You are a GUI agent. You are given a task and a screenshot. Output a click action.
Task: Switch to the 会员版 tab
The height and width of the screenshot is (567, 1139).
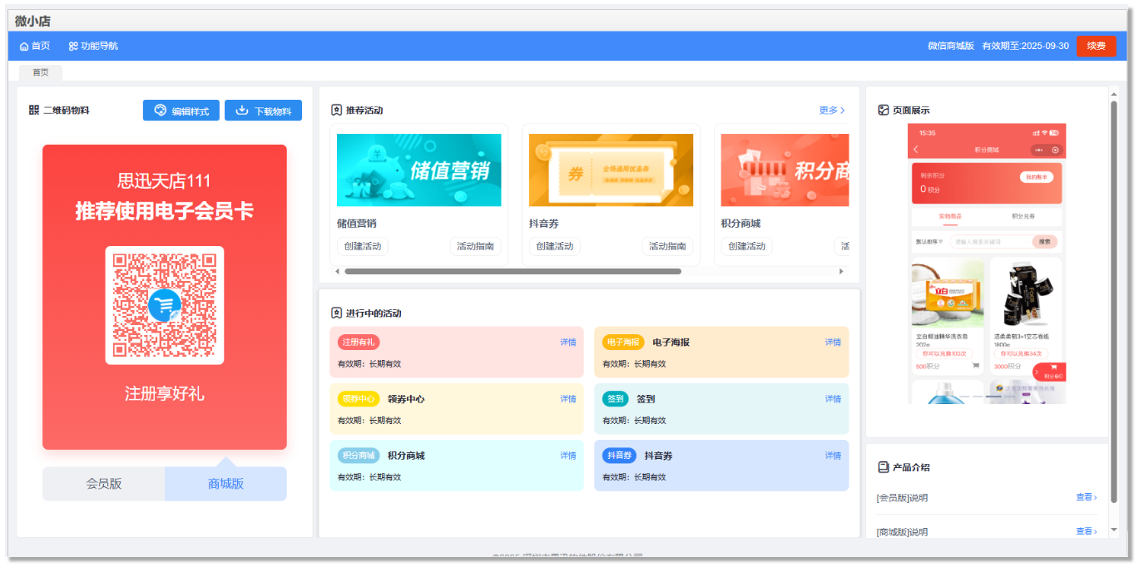click(x=104, y=484)
